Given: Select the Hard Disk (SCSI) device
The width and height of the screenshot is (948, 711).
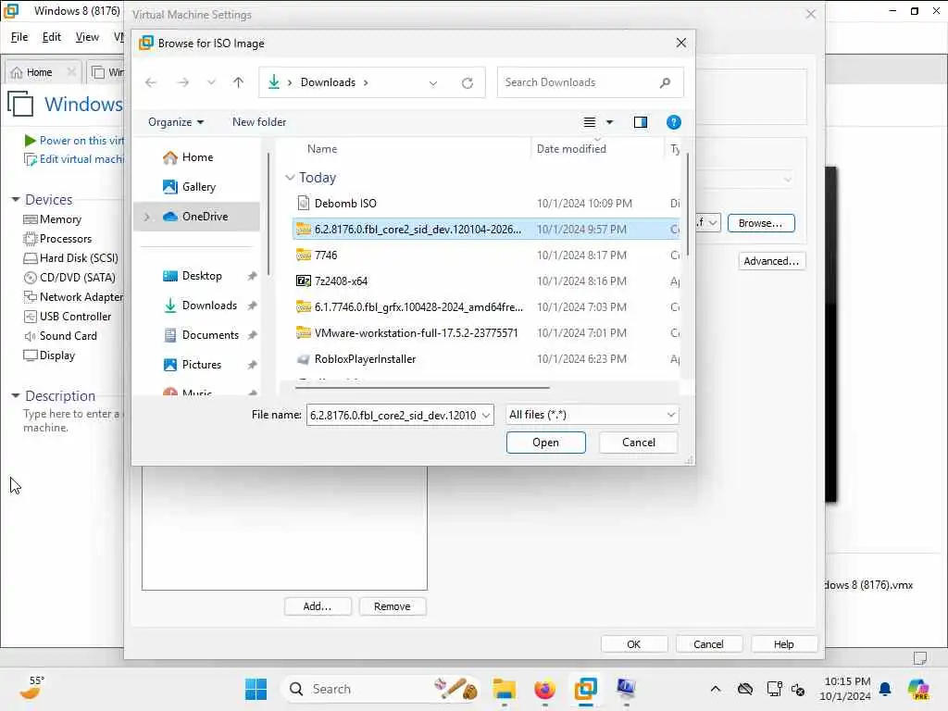Looking at the screenshot, I should (70, 258).
